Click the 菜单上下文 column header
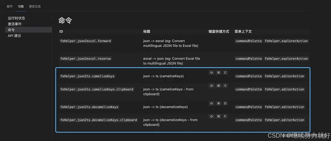This screenshot has height=141, width=331. coord(243,31)
